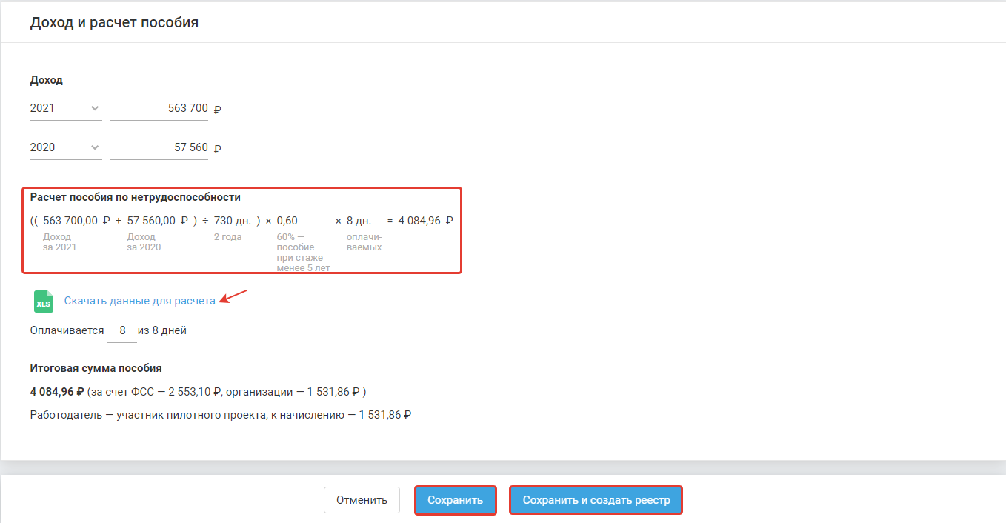Click the 'из 8 дней' text
The image size is (1006, 523).
click(x=162, y=330)
